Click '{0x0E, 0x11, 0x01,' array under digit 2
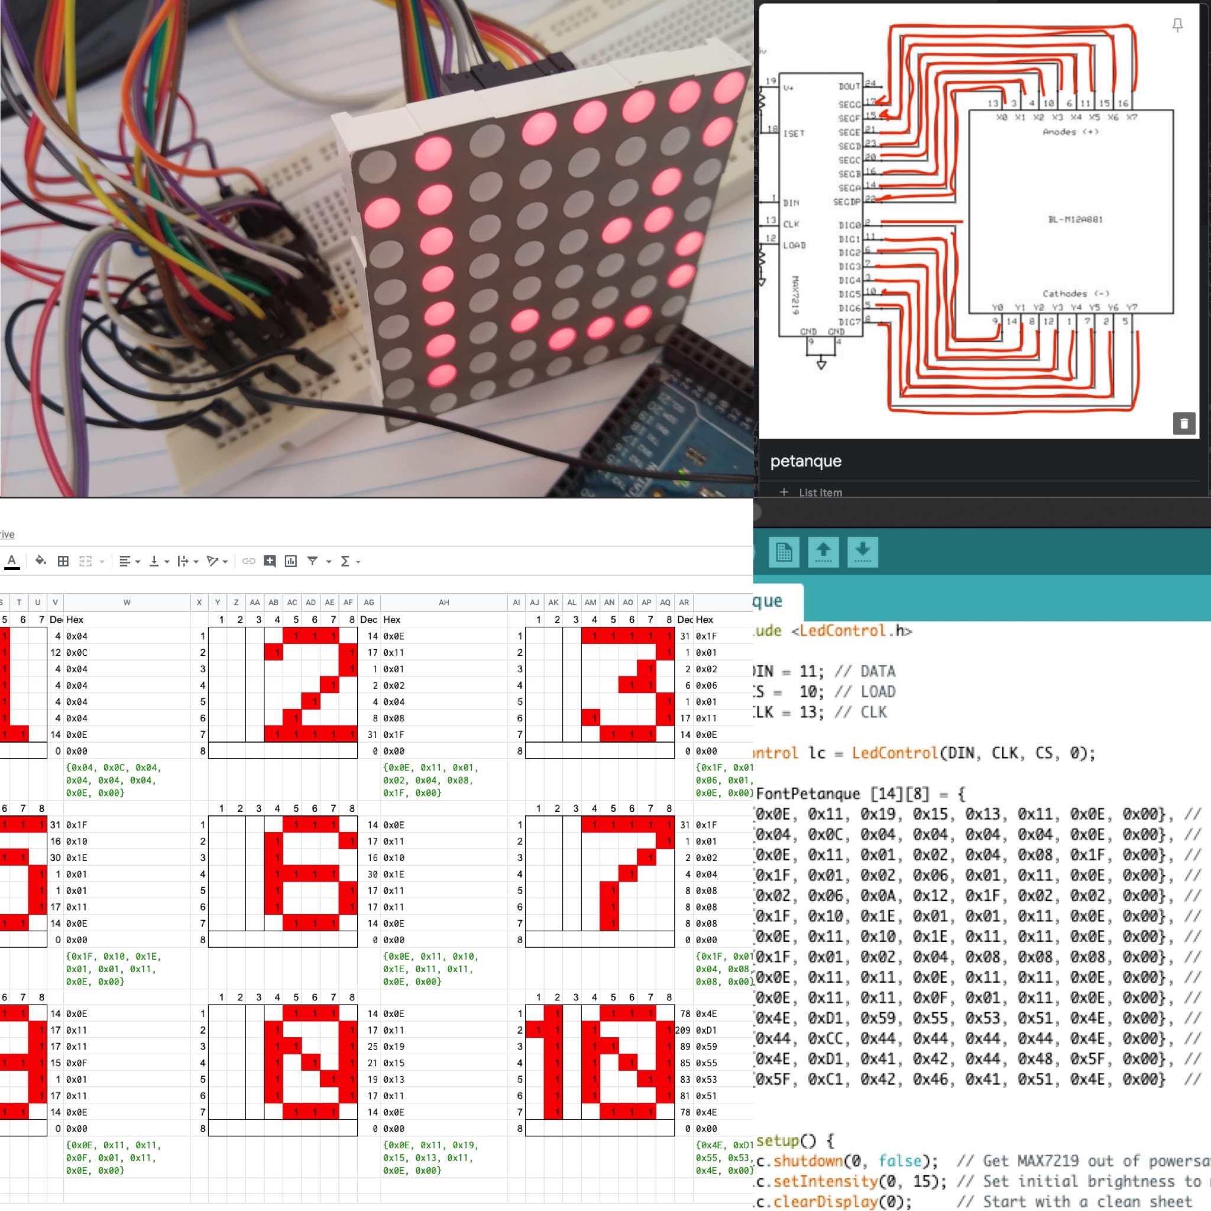 click(x=430, y=767)
